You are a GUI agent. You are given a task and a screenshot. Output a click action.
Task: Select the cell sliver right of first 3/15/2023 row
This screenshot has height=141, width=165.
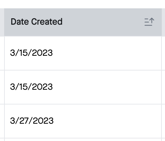(x=163, y=53)
